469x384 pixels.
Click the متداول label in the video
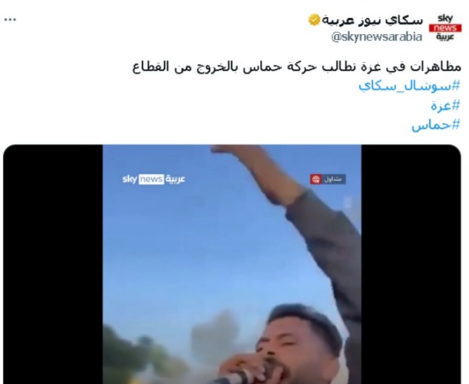click(x=334, y=179)
